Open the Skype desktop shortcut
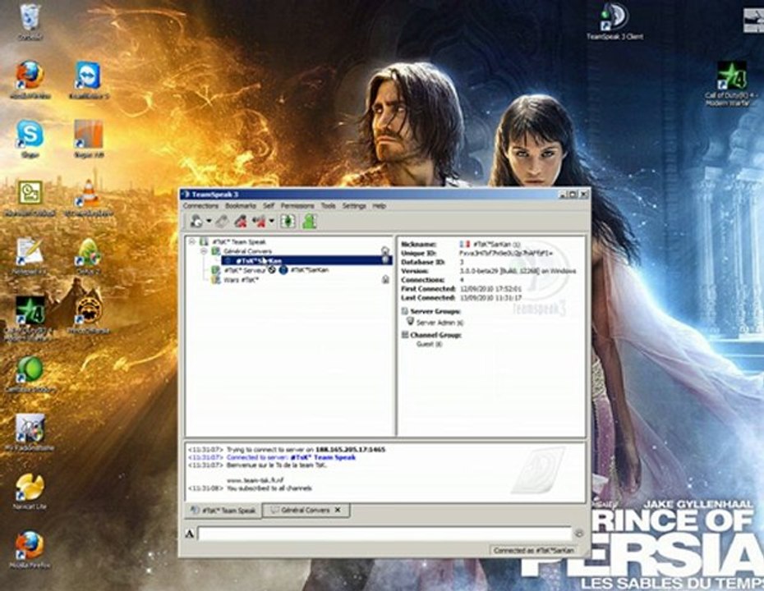The image size is (764, 591). point(30,139)
